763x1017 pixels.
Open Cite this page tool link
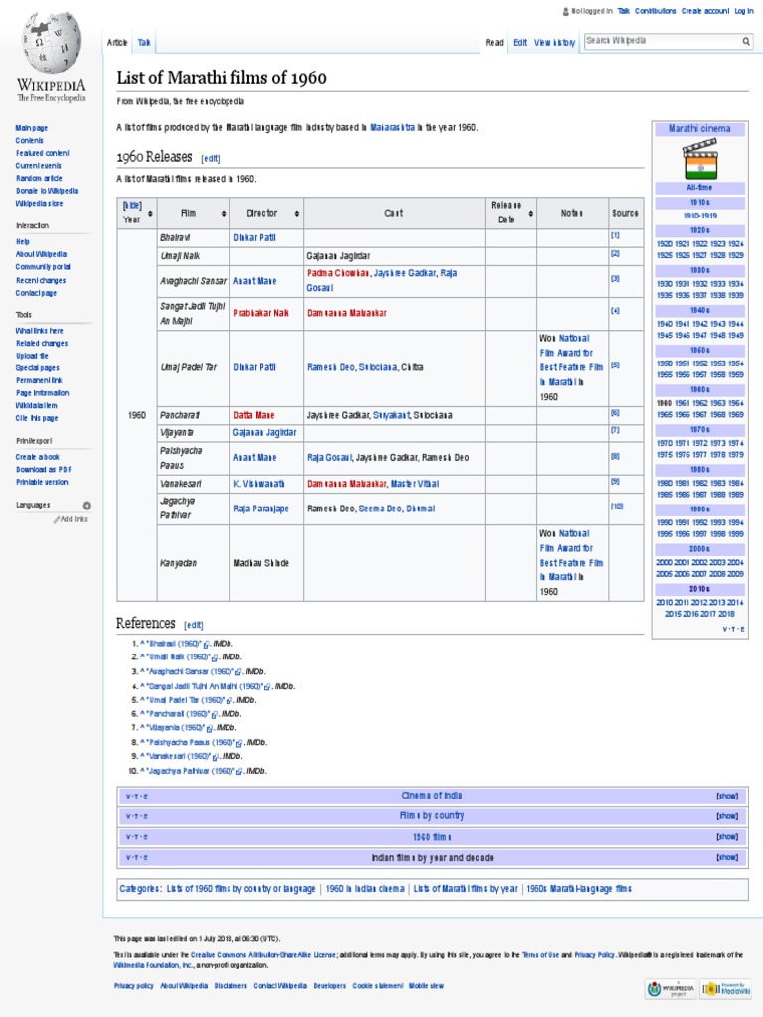pos(37,419)
